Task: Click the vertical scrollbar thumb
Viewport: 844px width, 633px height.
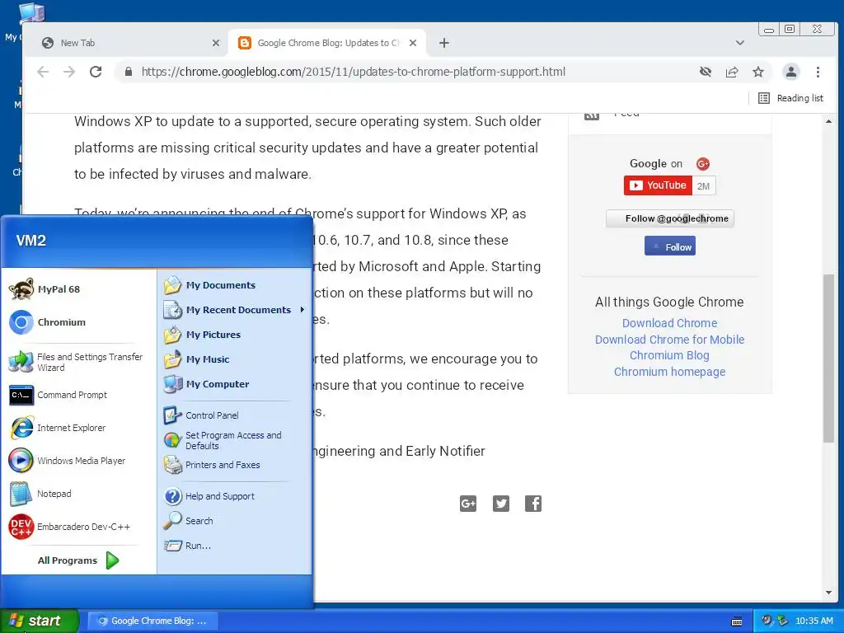Action: click(828, 359)
